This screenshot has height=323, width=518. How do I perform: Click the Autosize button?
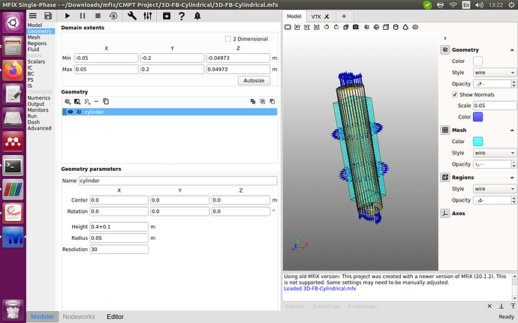[254, 80]
